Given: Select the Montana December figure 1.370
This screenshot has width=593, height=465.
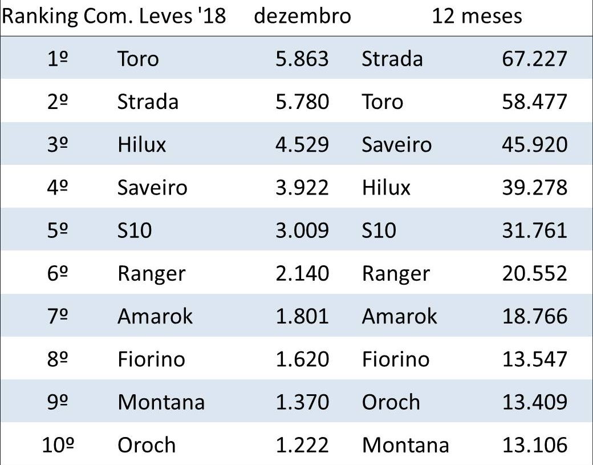Looking at the screenshot, I should 302,402.
